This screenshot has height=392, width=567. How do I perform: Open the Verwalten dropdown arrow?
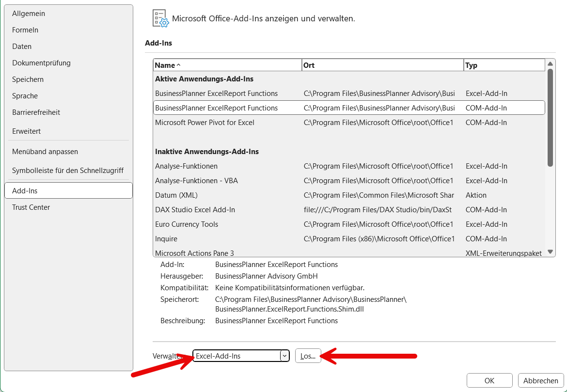click(x=284, y=356)
